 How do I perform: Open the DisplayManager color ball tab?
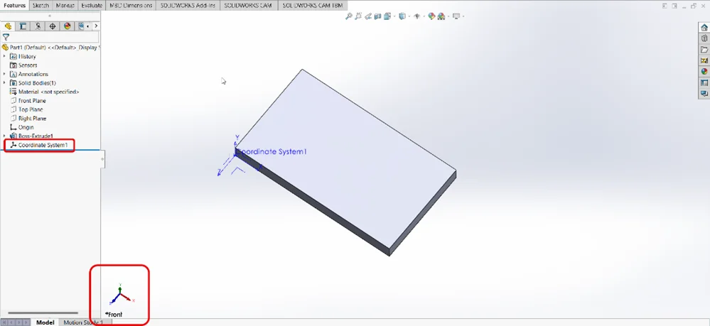68,26
